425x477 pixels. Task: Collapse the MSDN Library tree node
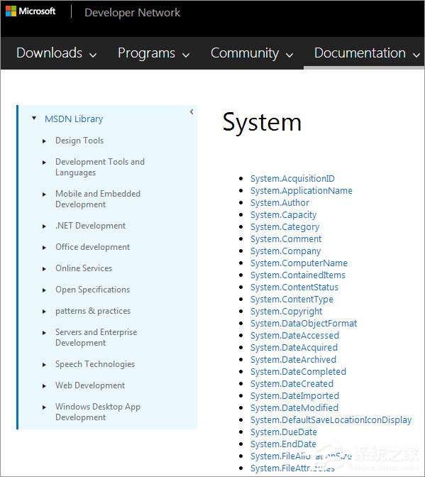coord(34,118)
